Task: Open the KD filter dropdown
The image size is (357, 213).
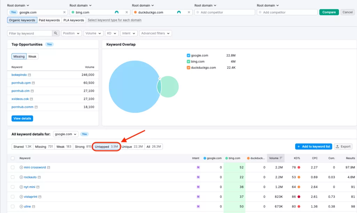Action: point(112,33)
